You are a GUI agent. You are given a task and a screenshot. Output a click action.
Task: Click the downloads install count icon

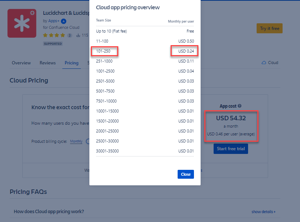[78, 35]
